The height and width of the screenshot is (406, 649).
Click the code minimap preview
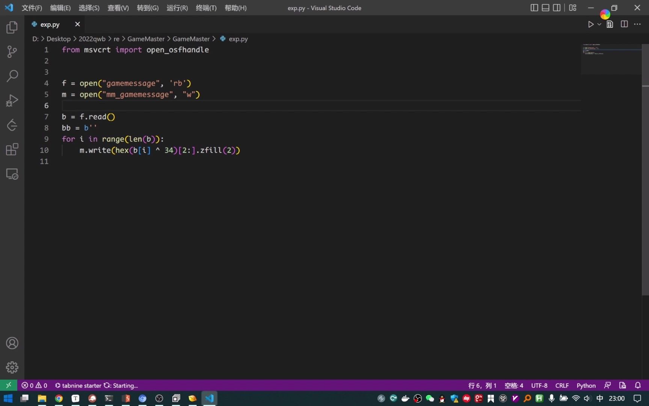point(611,59)
